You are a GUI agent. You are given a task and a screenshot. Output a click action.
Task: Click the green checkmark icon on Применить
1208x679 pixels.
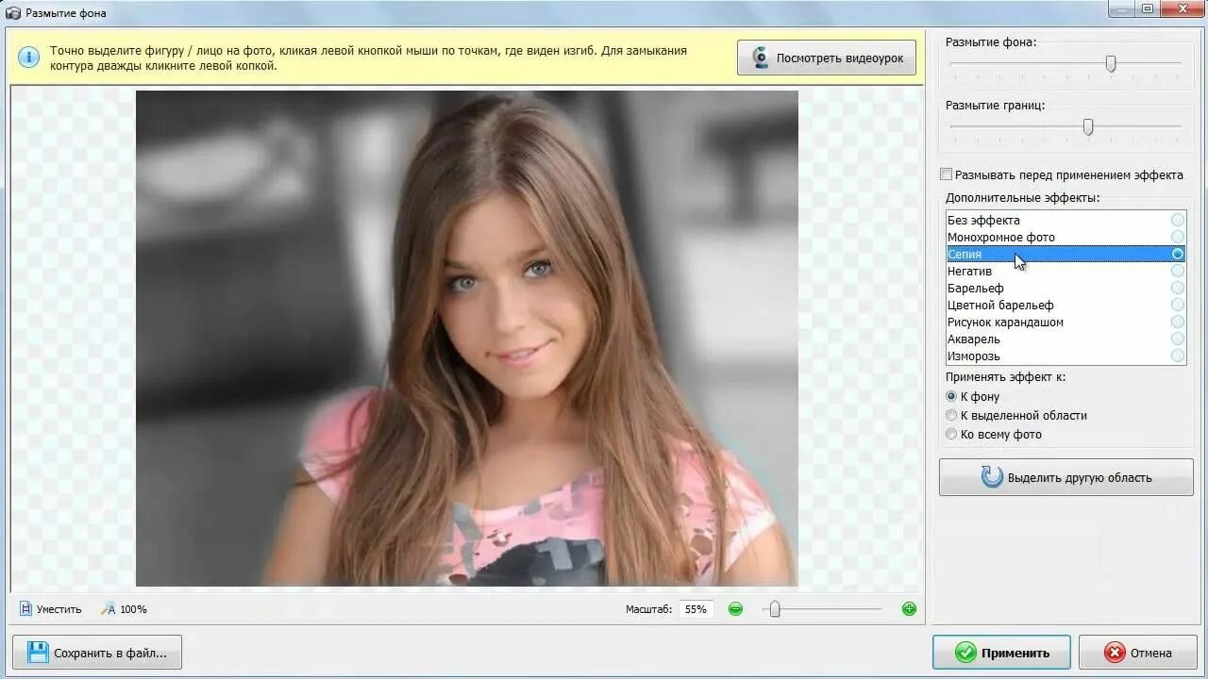[965, 653]
